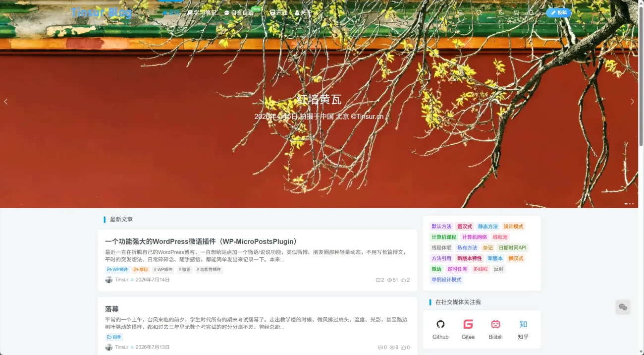Open the floating WeChat button
The width and height of the screenshot is (644, 355).
pyautogui.click(x=623, y=307)
